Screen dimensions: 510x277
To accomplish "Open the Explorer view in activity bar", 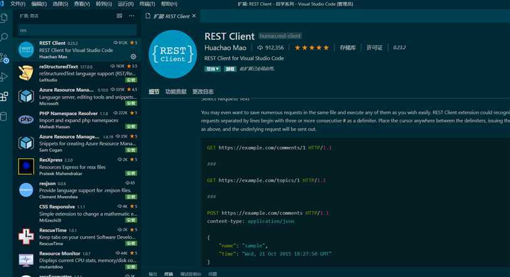I will pos(4,18).
